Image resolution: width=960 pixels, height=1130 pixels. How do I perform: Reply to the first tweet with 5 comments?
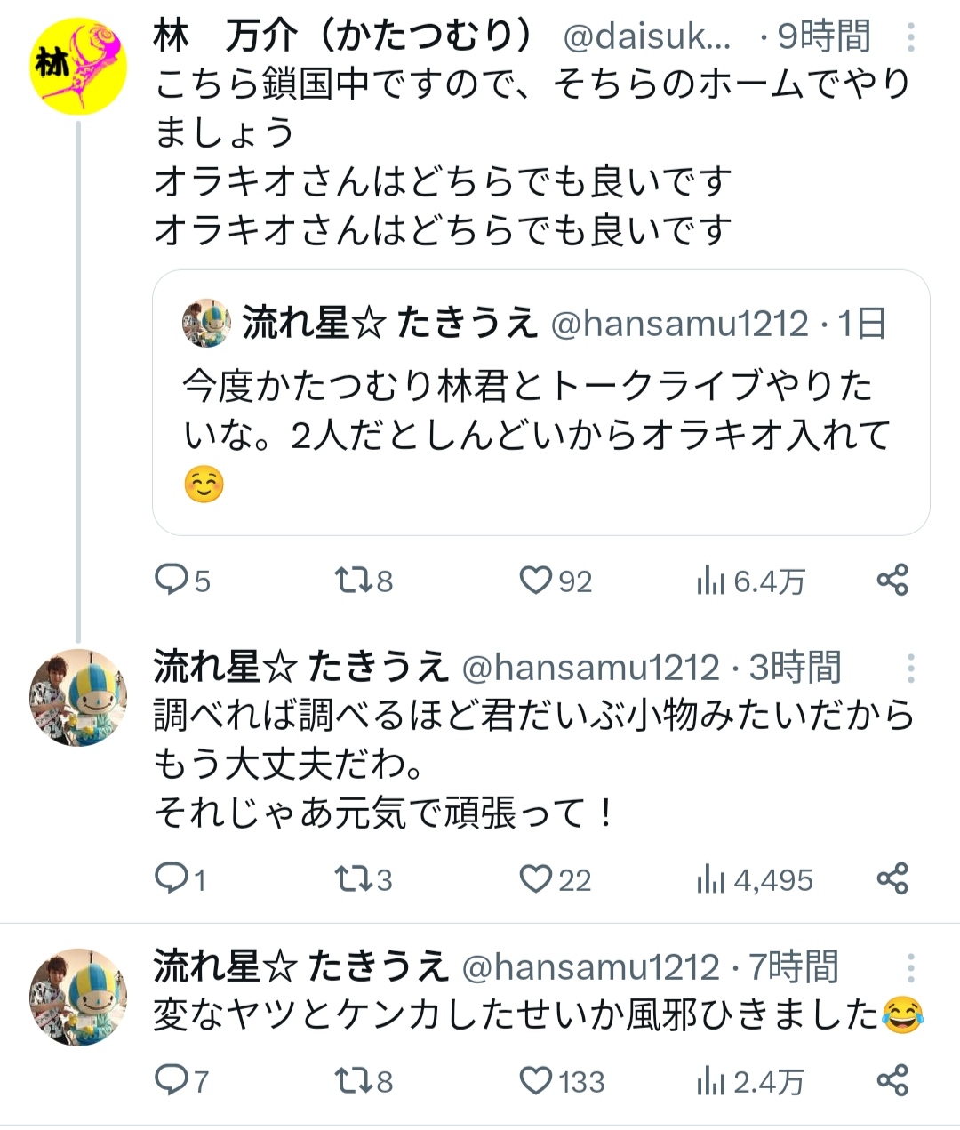(x=182, y=581)
